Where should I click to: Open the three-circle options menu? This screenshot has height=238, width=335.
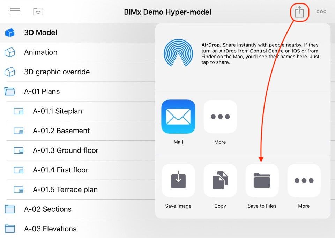click(321, 12)
